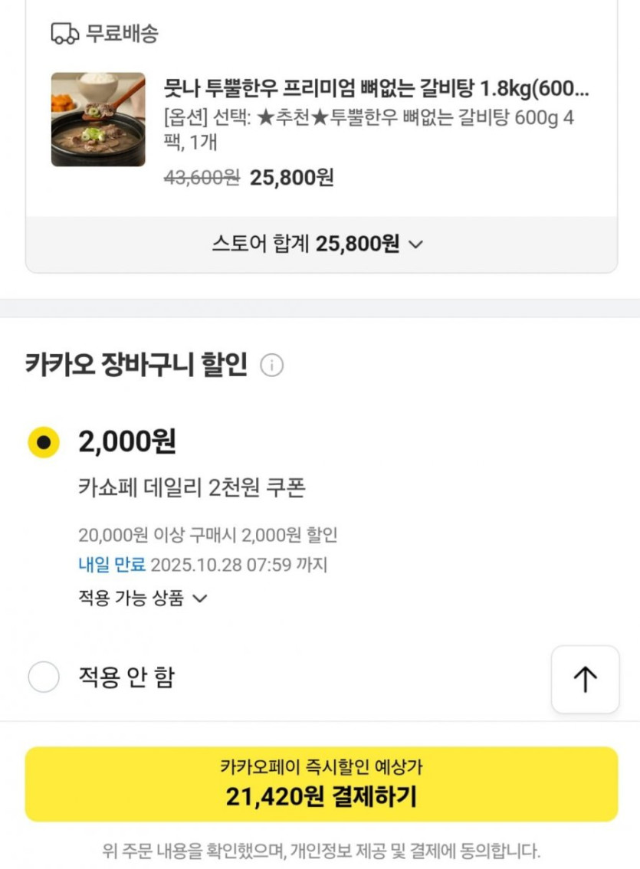Click the 카카오 장바구니 할인 heading
This screenshot has width=640, height=869.
pyautogui.click(x=136, y=364)
